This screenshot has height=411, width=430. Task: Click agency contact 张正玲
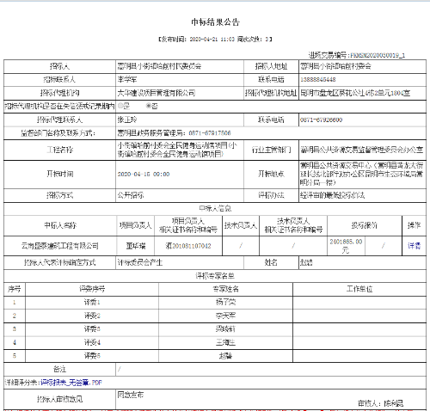[127, 120]
